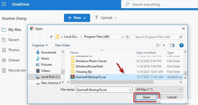The width and height of the screenshot is (198, 105).
Task: Click the File name input field
Action: click(x=104, y=89)
